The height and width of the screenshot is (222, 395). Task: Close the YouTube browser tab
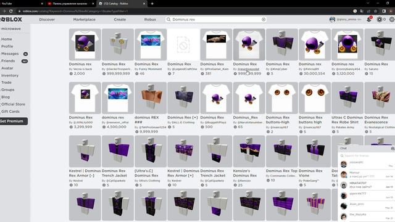[x=42, y=4]
